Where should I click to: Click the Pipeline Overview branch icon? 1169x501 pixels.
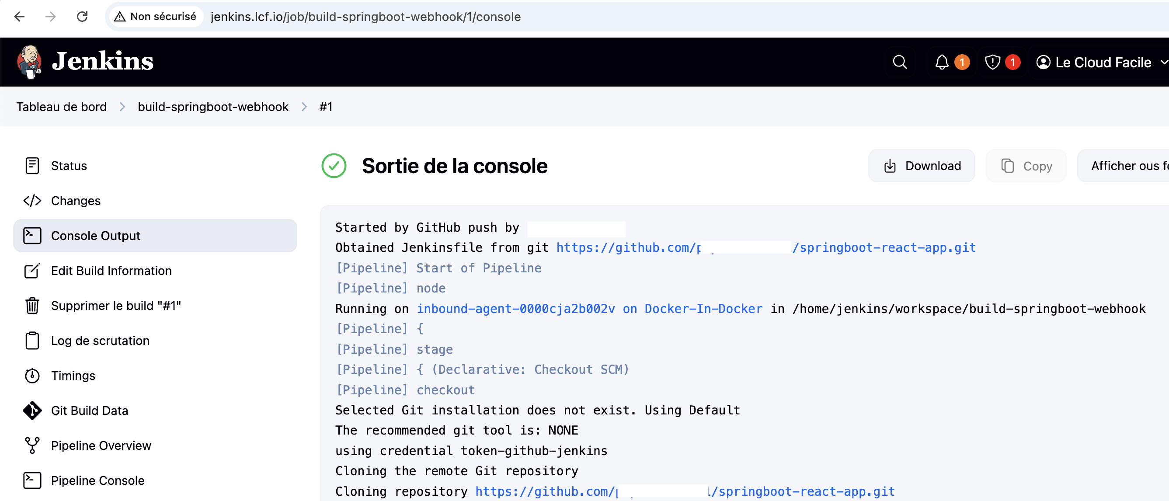click(32, 445)
